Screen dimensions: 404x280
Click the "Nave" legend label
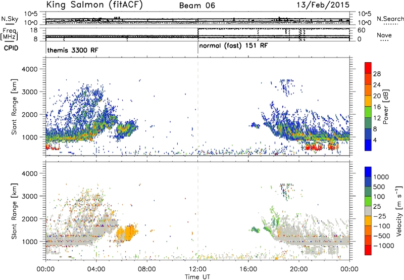click(x=384, y=35)
